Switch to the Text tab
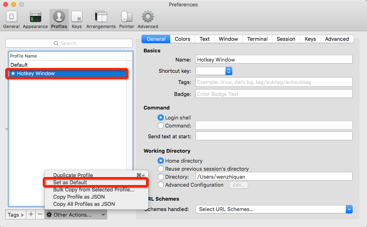This screenshot has height=227, width=367. (x=204, y=39)
